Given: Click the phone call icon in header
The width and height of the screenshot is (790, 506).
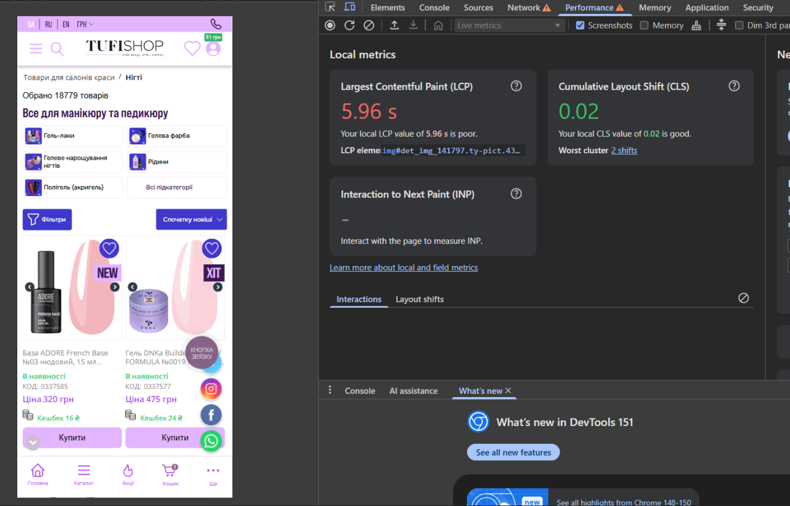Looking at the screenshot, I should (216, 24).
